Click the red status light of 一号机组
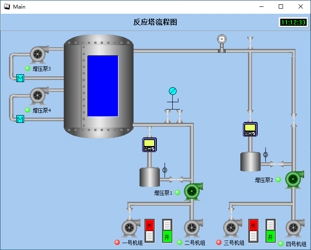This screenshot has width=311, height=250. 117,242
